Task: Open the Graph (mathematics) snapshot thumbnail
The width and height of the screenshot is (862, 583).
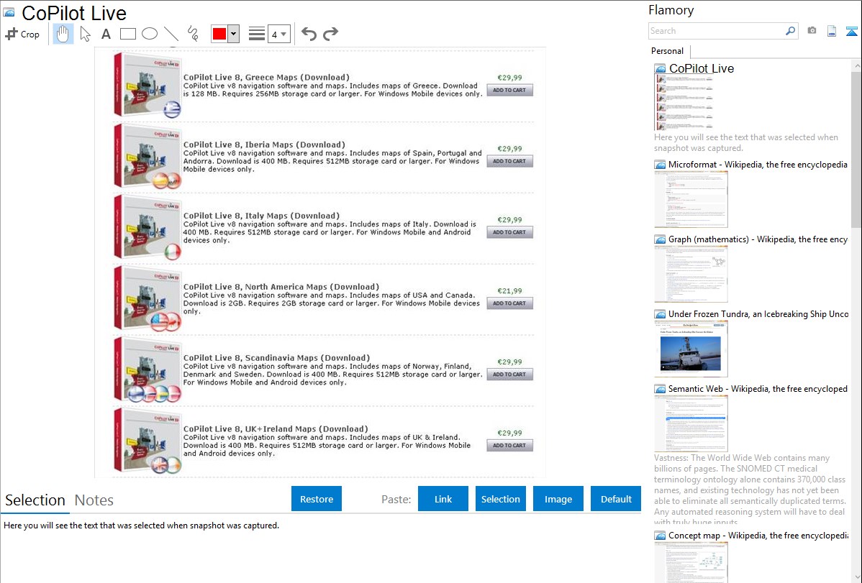Action: pyautogui.click(x=691, y=274)
